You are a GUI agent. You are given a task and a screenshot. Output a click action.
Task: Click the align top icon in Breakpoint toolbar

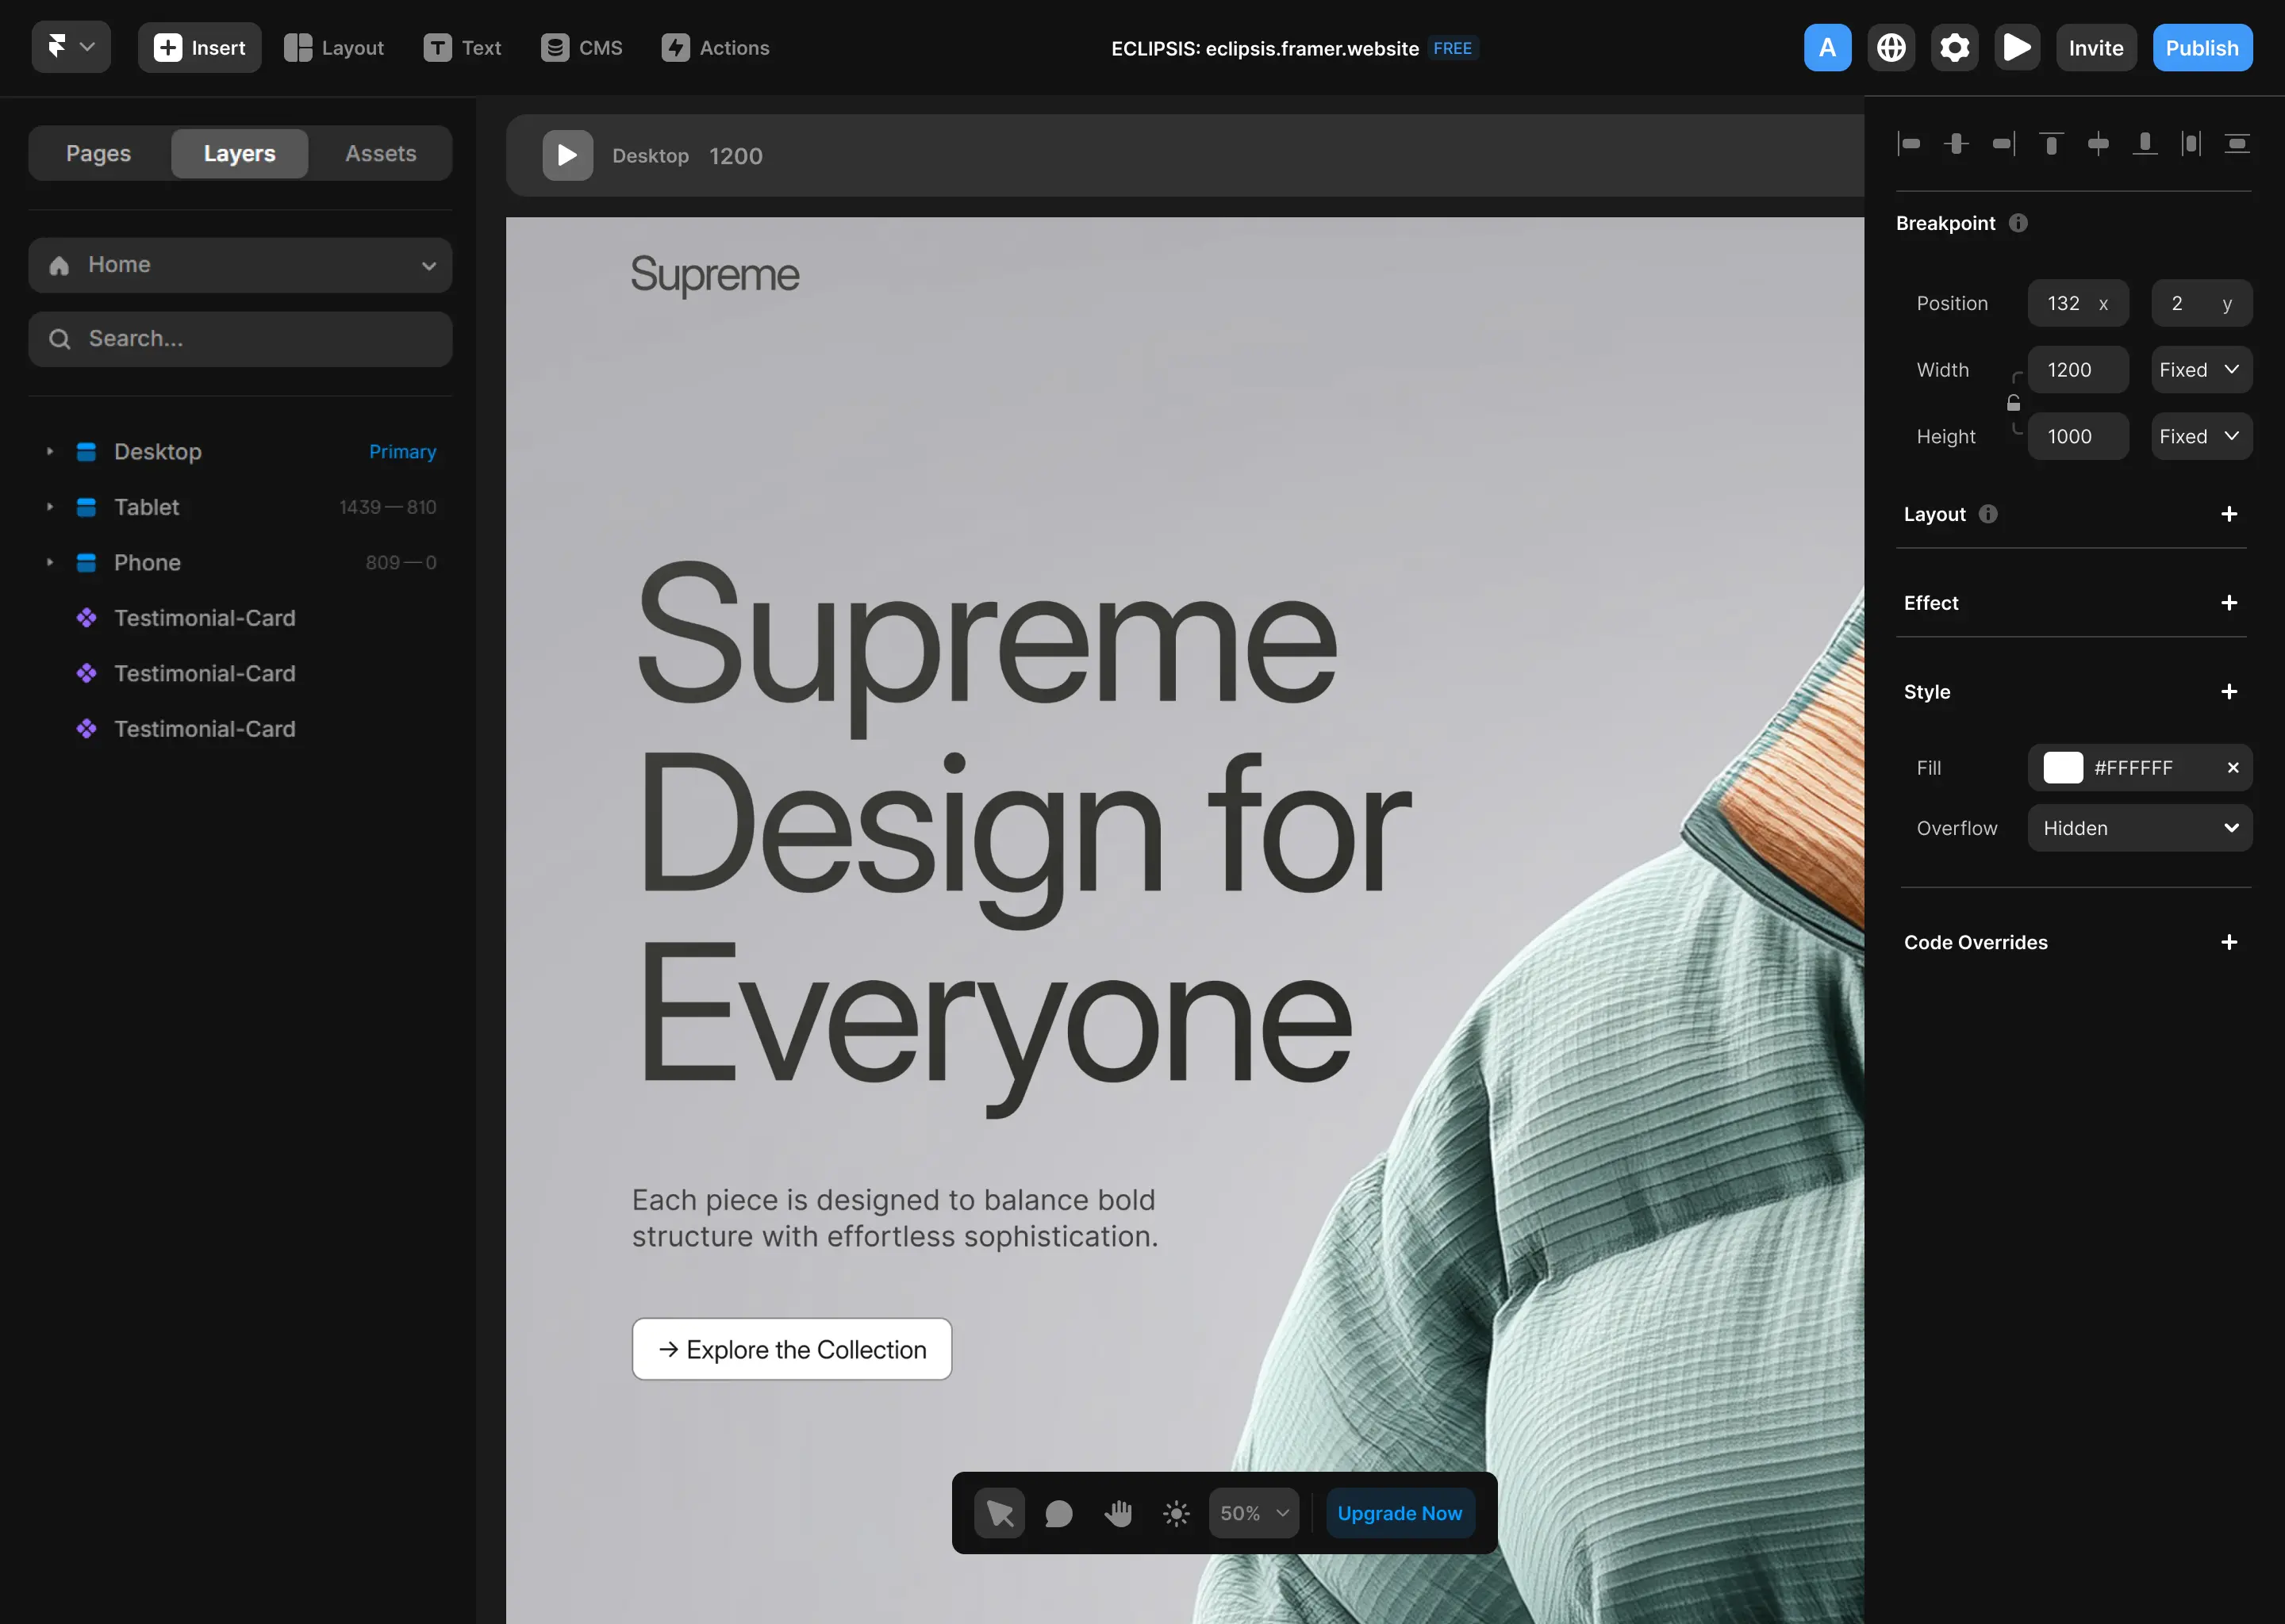click(2050, 143)
